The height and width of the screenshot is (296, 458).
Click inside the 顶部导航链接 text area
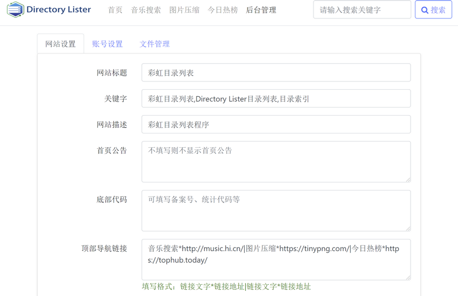pyautogui.click(x=276, y=260)
